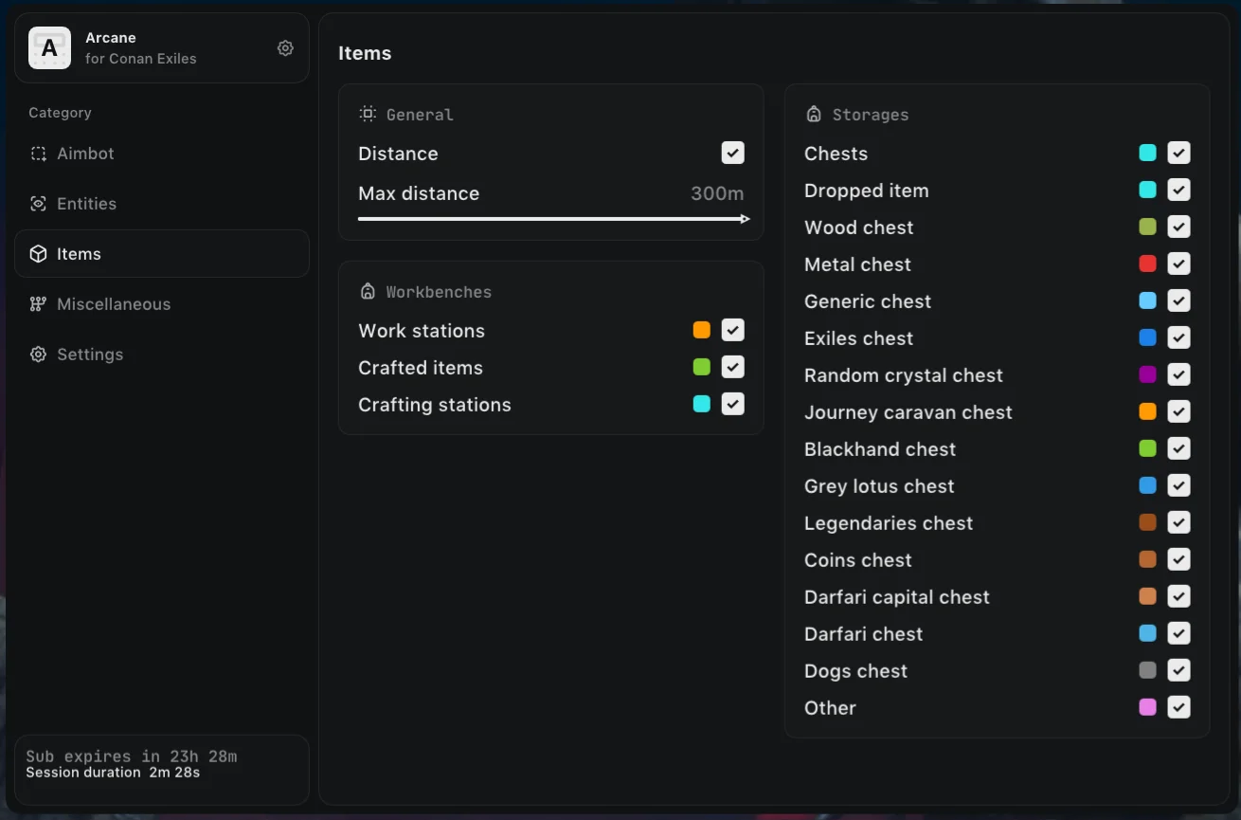Click the Workbenches section icon
This screenshot has height=820, width=1241.
368,291
